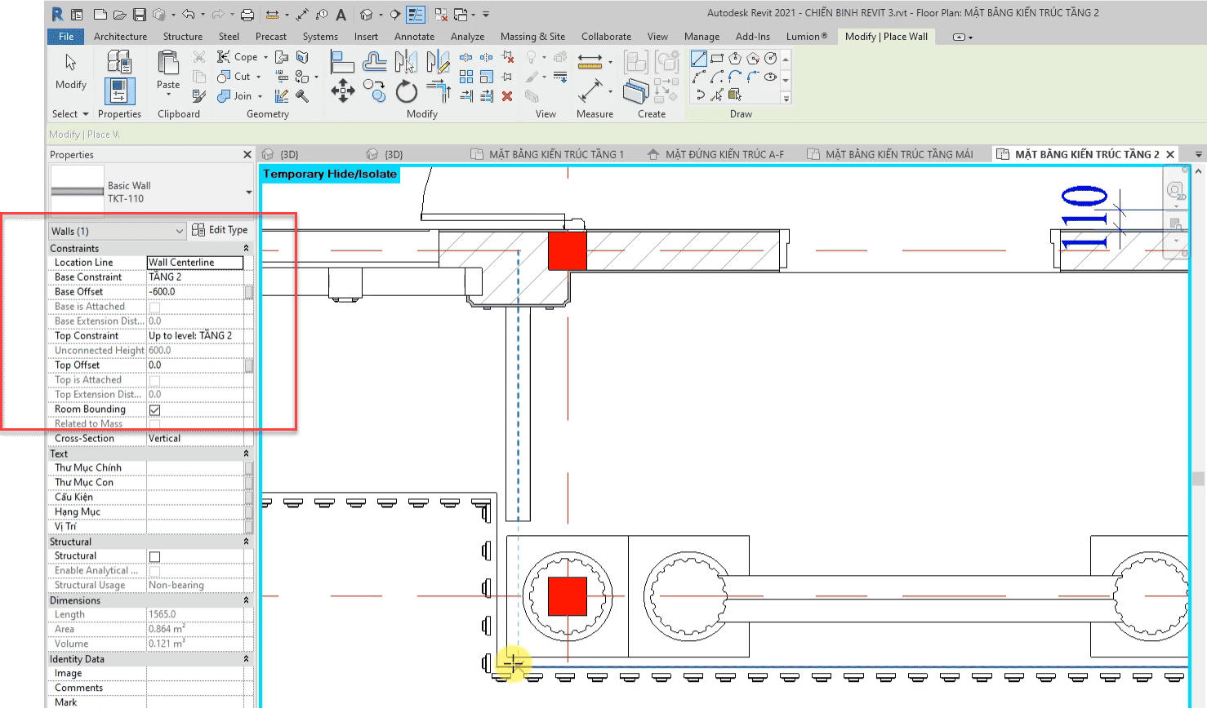Click the Array tool icon
Viewport: 1207px width, 708px height.
(x=466, y=77)
